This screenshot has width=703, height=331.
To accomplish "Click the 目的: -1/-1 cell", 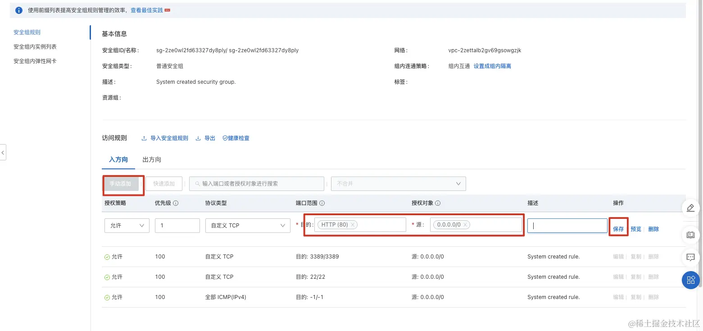I will [310, 297].
